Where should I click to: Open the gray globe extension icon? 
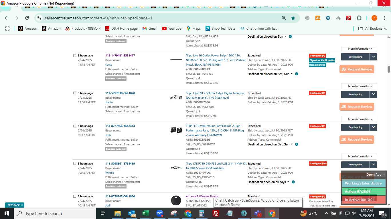[x=307, y=18]
